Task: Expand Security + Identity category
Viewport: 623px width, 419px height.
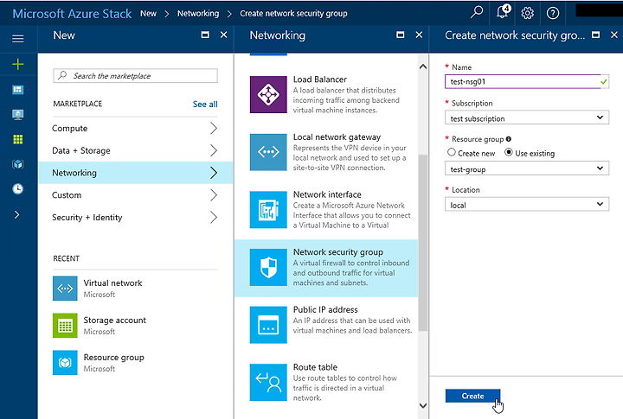Action: pos(135,217)
